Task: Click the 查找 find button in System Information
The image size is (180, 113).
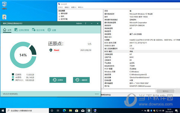Action: (166, 91)
